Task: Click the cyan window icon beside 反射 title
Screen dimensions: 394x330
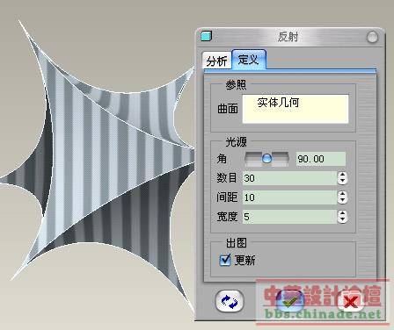Action: [x=207, y=36]
